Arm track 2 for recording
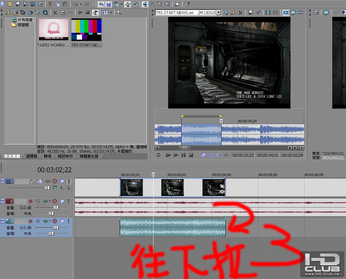Viewport: 346px width, 279px height. click(x=31, y=201)
